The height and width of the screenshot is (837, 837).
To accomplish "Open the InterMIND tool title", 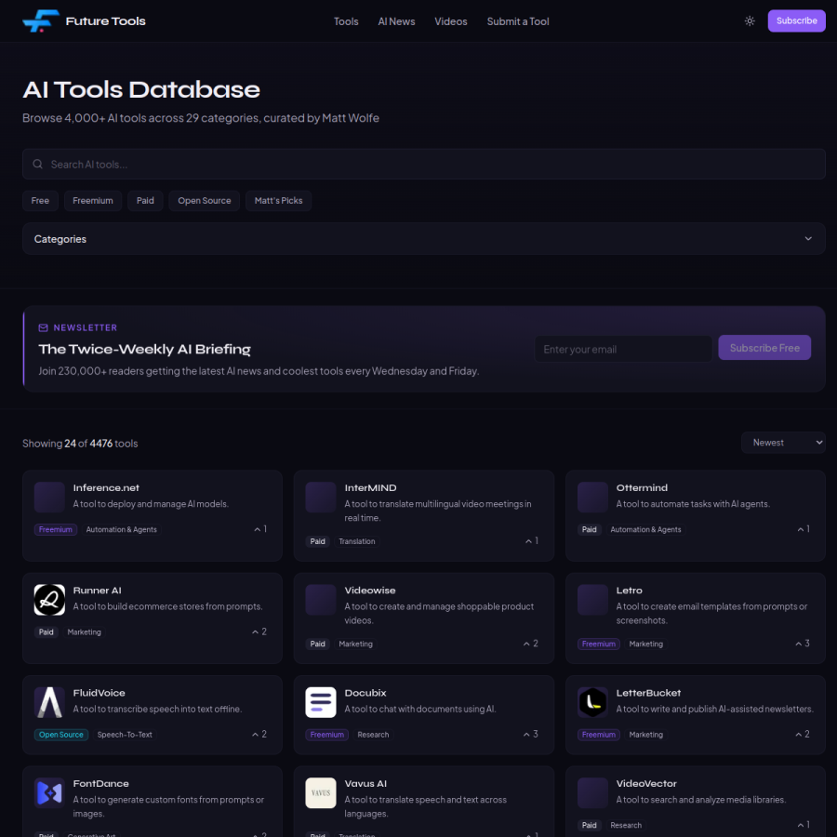I will [370, 488].
